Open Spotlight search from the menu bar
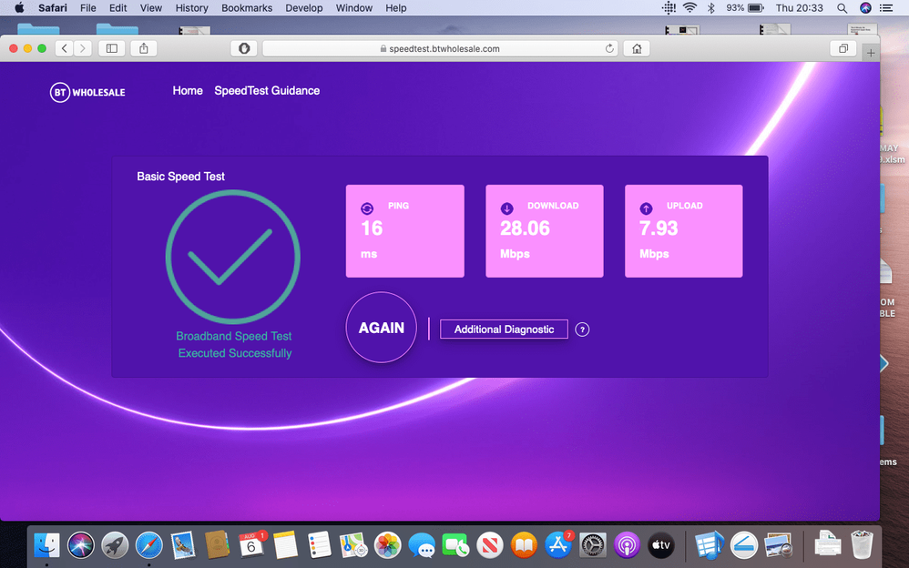 coord(842,8)
